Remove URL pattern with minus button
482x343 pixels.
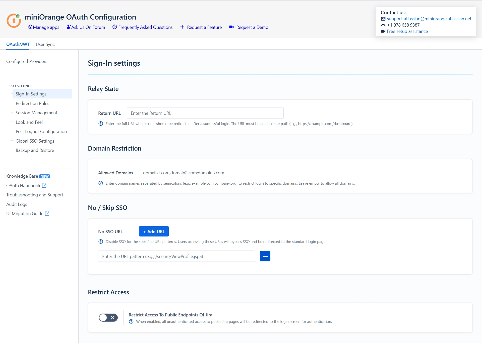265,256
